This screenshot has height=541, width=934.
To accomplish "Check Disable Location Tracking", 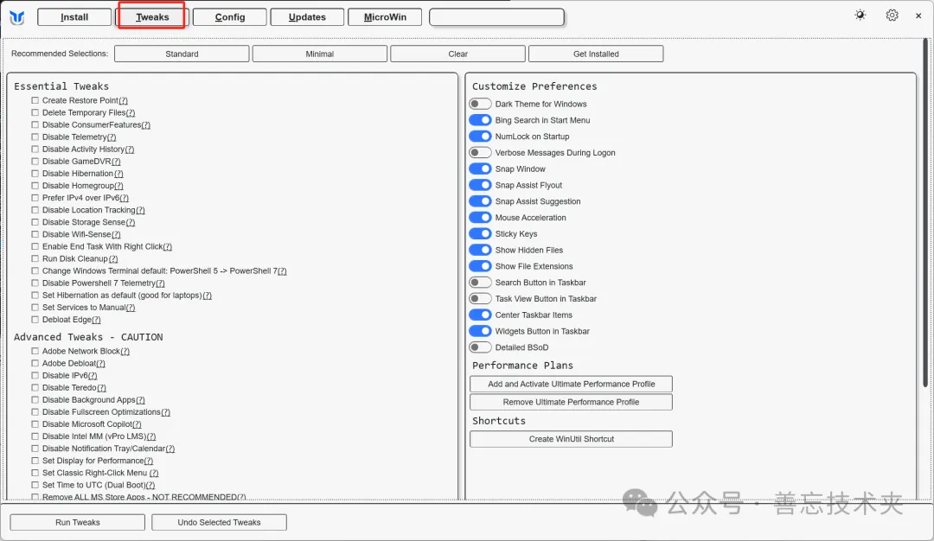I will [35, 210].
